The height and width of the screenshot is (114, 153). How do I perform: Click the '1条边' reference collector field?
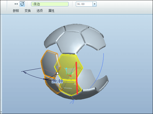(x=50, y=4)
